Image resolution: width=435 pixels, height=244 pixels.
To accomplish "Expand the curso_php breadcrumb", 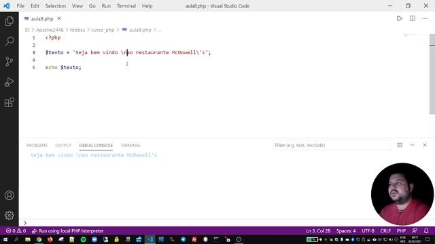I will pos(103,30).
